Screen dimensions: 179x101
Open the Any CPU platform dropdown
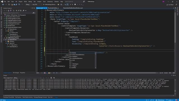coord(37,4)
